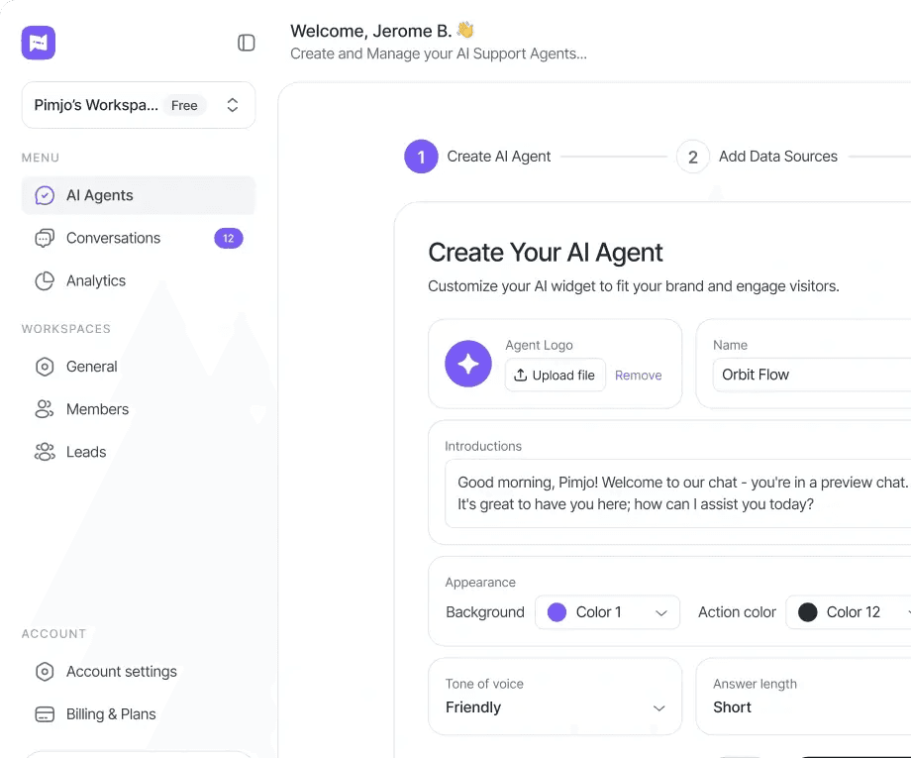Click the purple Color 1 swatch
The width and height of the screenshot is (911, 758).
point(557,612)
